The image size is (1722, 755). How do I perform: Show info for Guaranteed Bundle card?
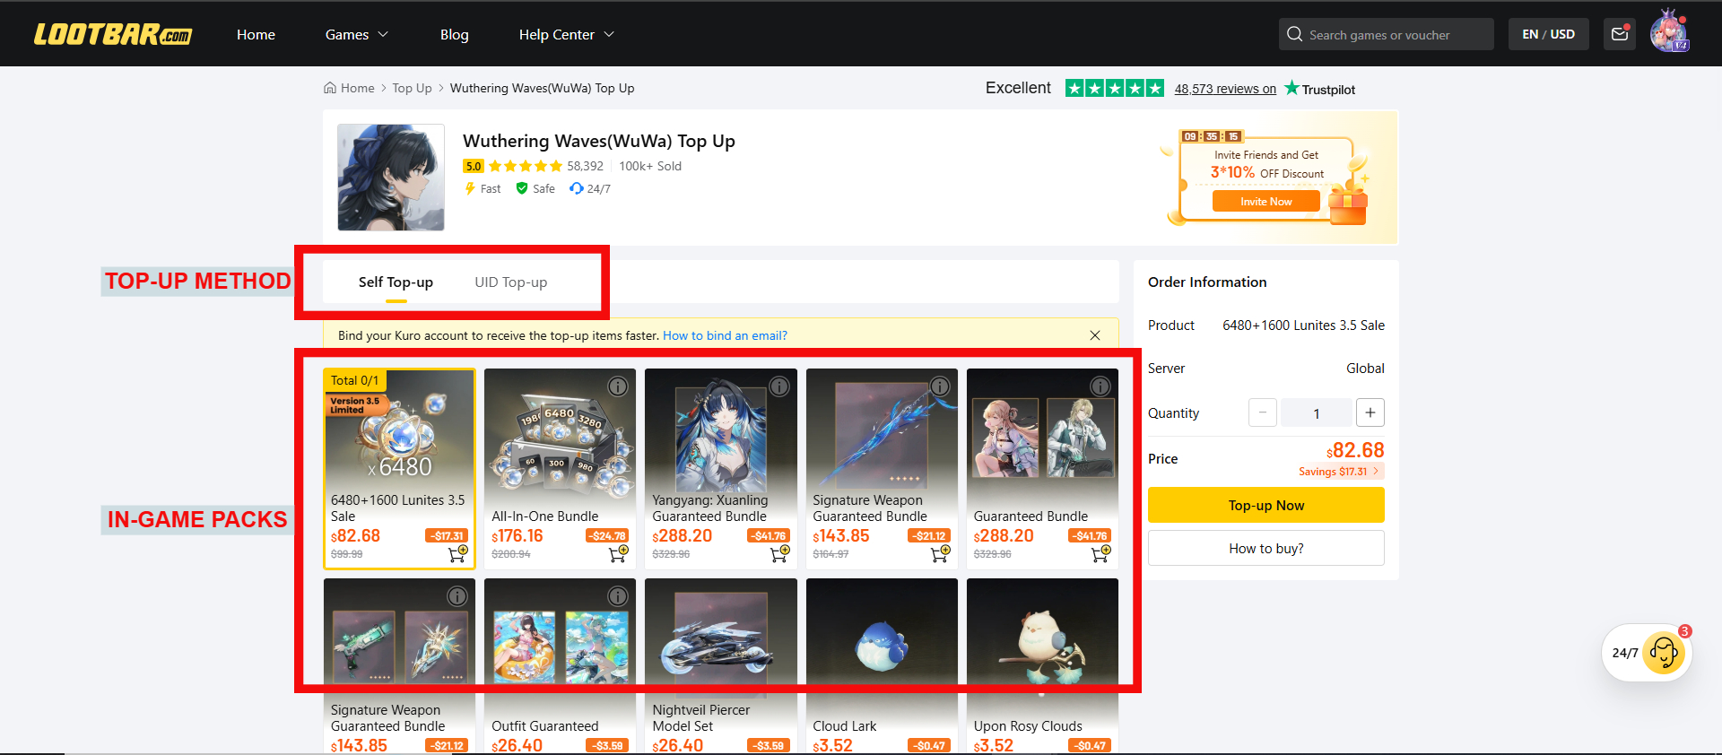coord(1100,386)
